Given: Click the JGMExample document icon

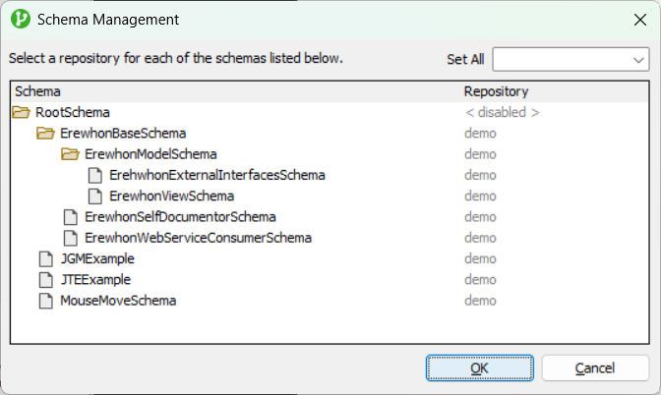Looking at the screenshot, I should pos(44,258).
